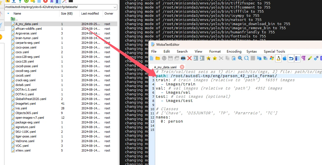Open the Encoding menu
322x165 pixels.
click(234, 51)
